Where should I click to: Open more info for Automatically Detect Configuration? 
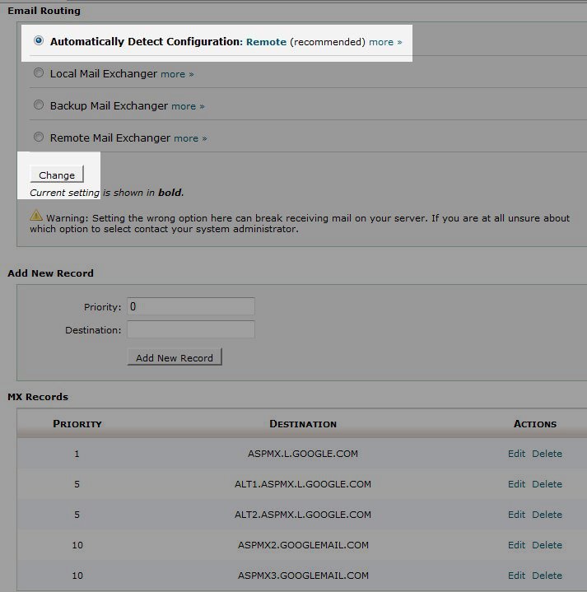pos(385,42)
